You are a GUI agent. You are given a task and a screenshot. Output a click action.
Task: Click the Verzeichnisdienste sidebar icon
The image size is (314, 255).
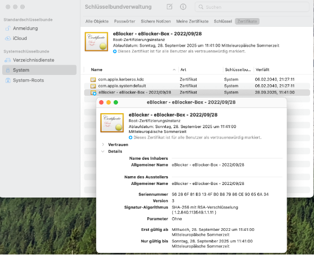(8, 60)
